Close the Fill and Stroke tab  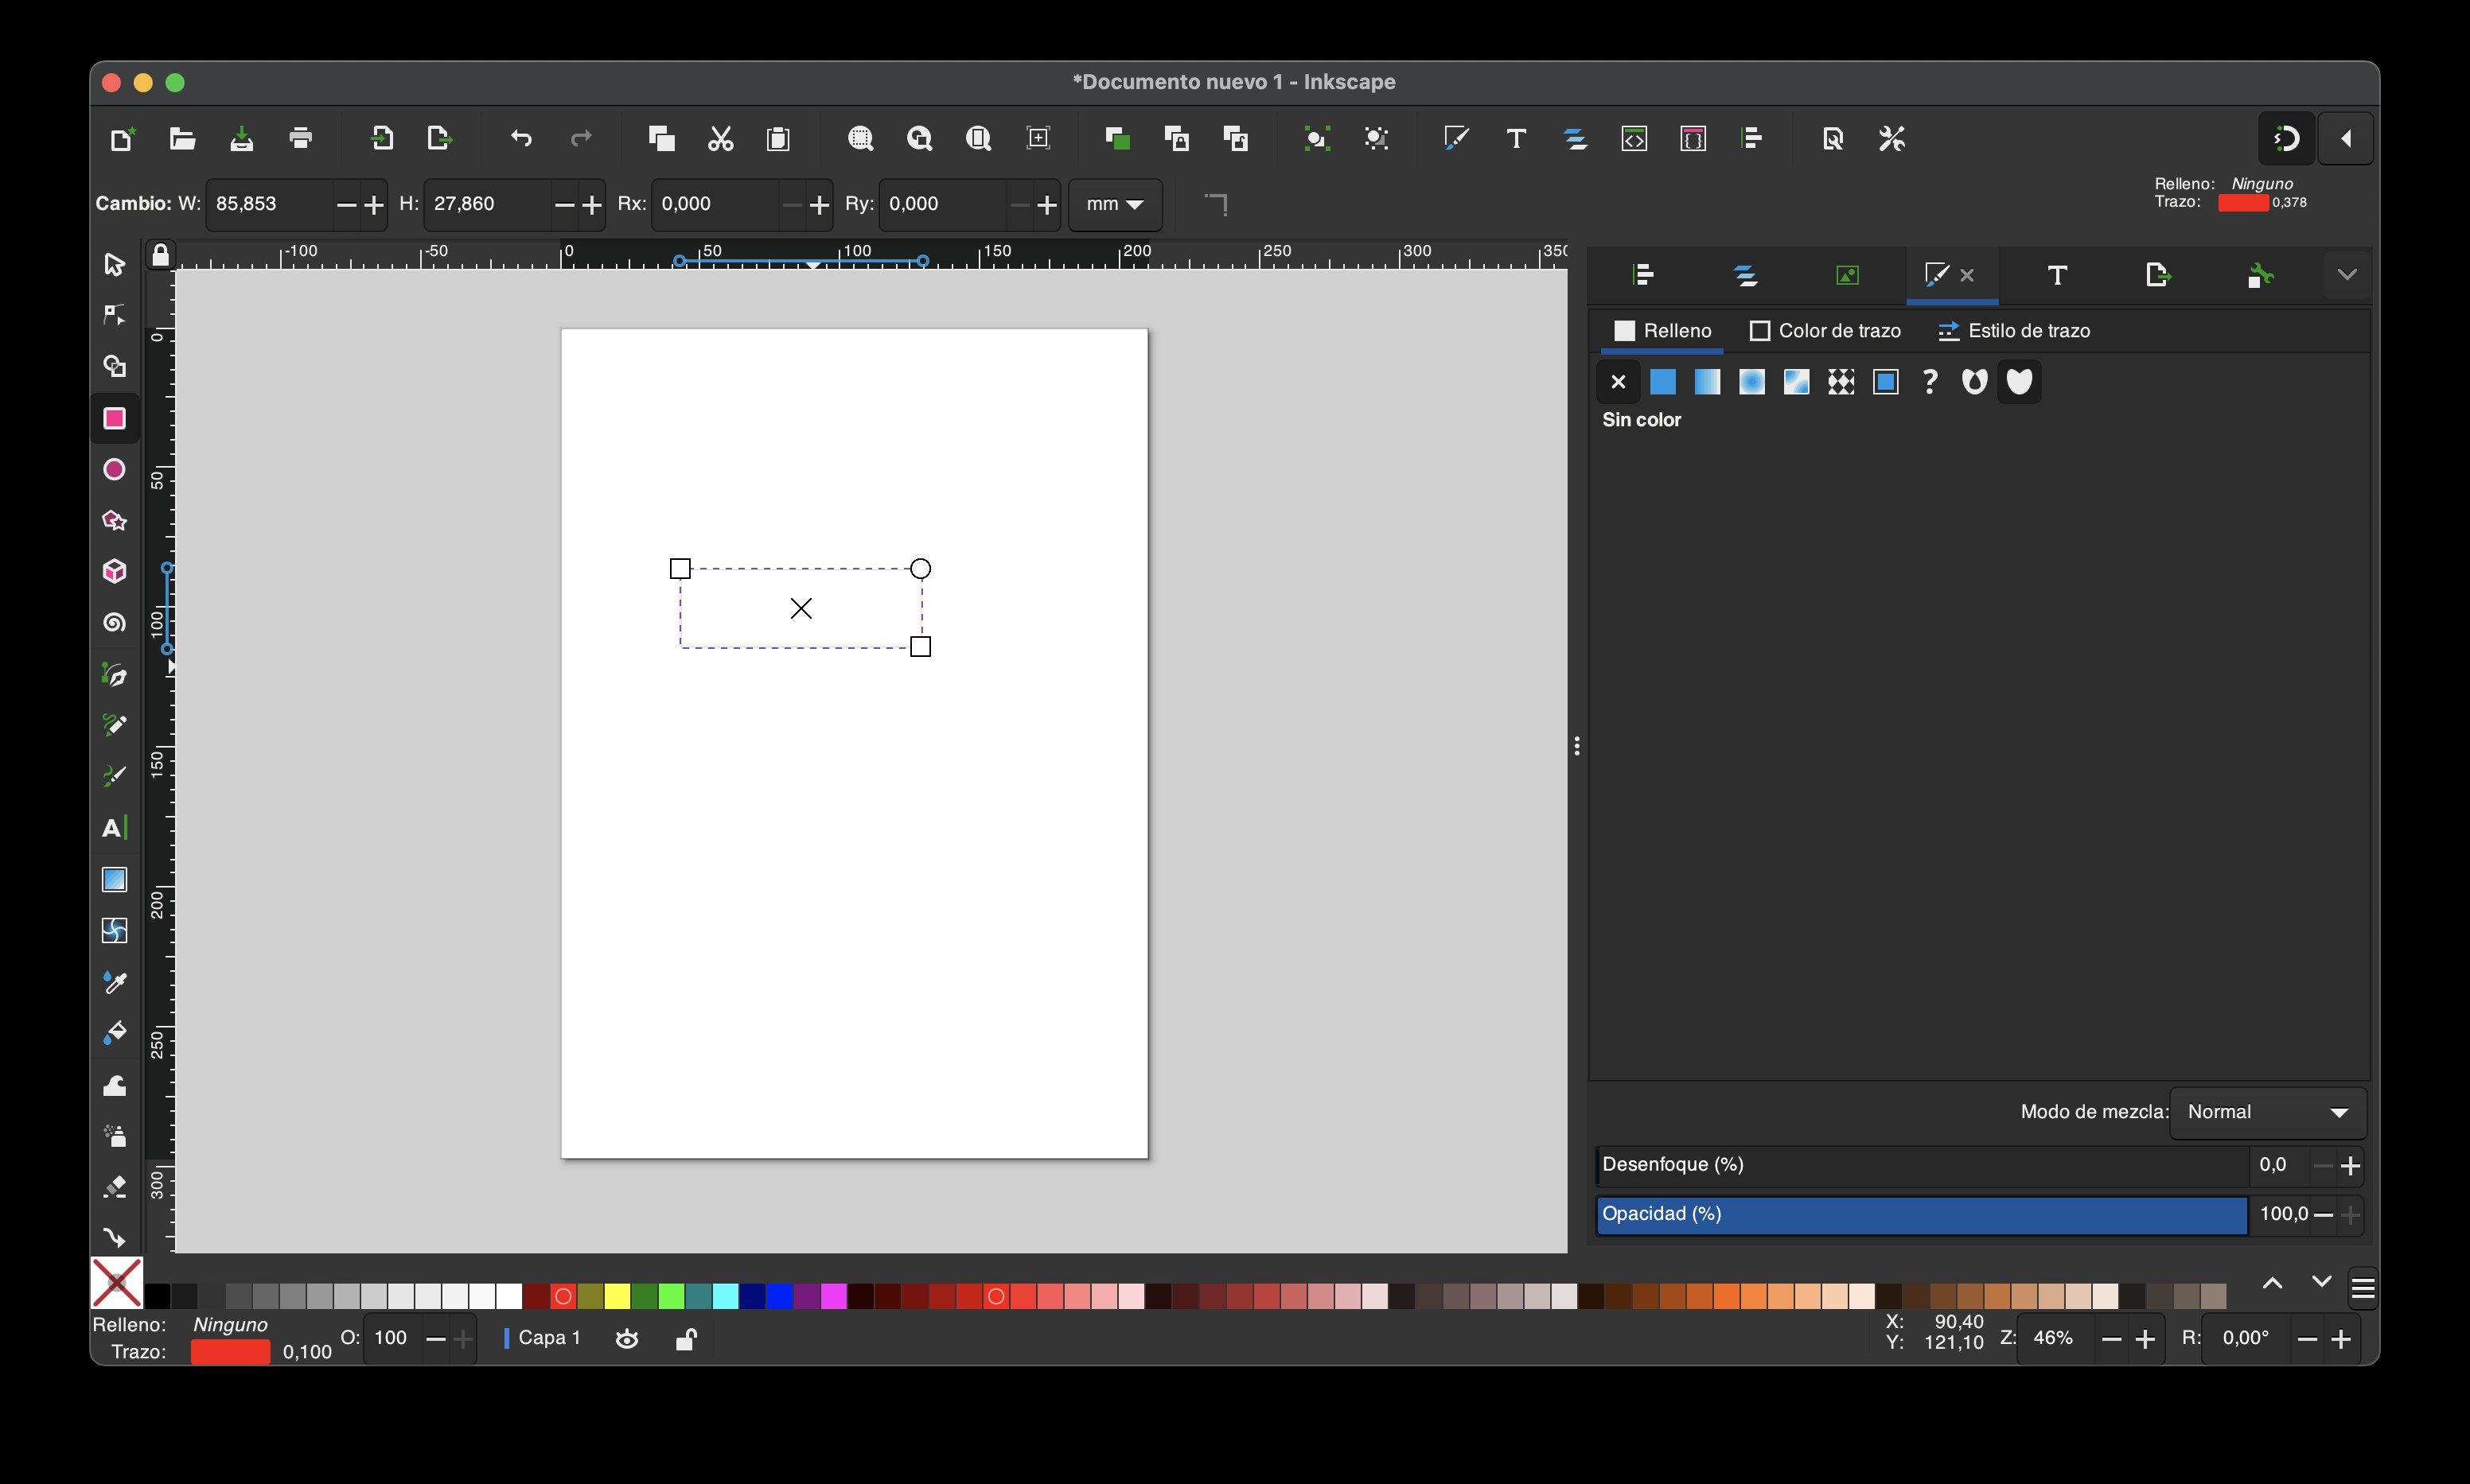[x=1967, y=275]
